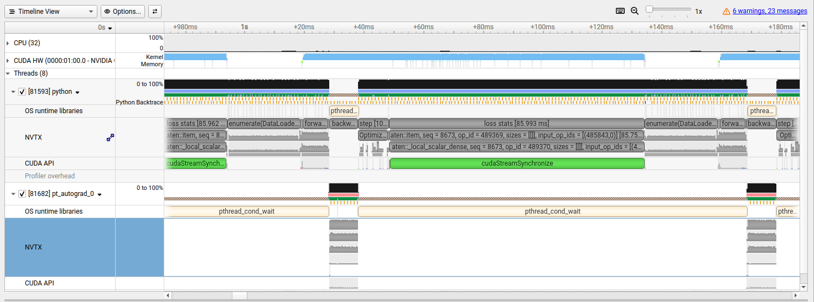Click the zoom out magnifier icon
Viewport: 814px width, 302px height.
tap(635, 11)
